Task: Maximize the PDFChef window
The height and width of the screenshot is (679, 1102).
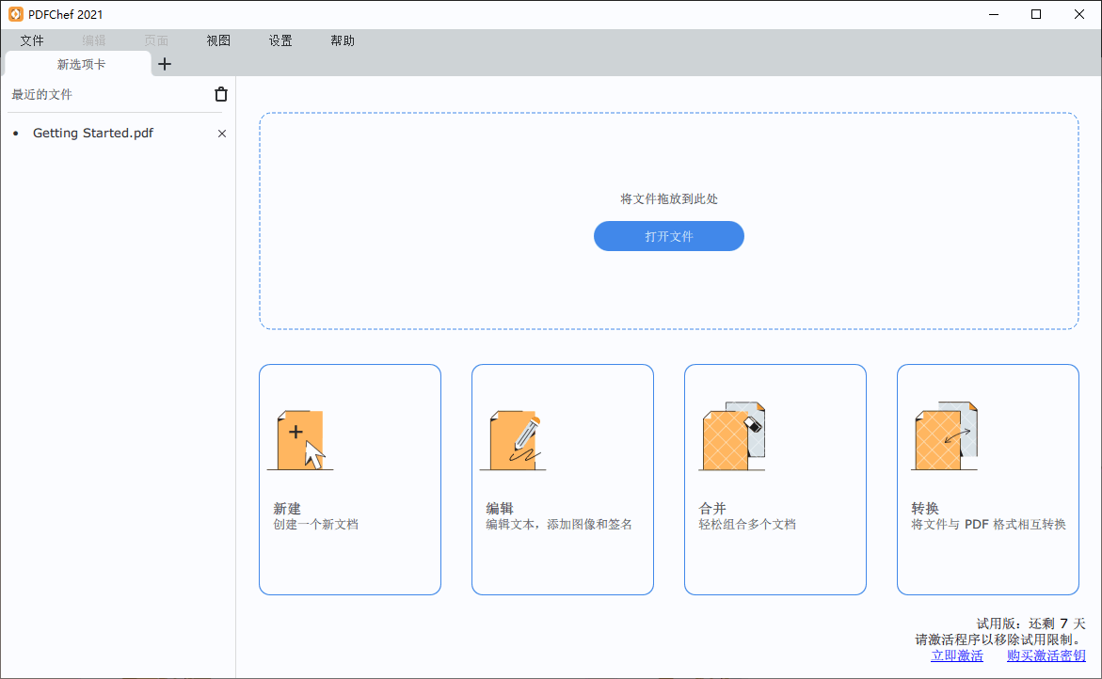Action: (x=1036, y=14)
